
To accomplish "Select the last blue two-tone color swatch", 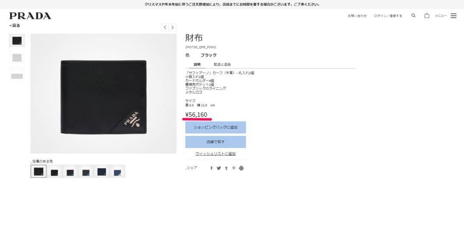I will [x=117, y=172].
